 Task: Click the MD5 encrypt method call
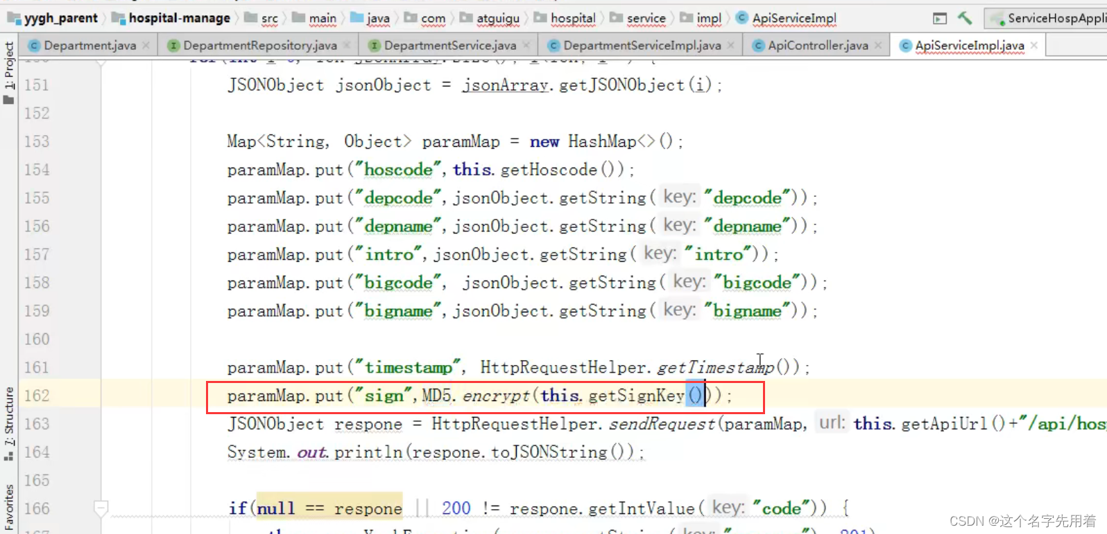point(496,395)
